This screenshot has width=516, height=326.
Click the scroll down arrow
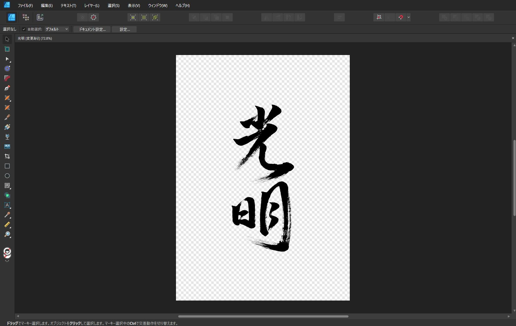514,311
